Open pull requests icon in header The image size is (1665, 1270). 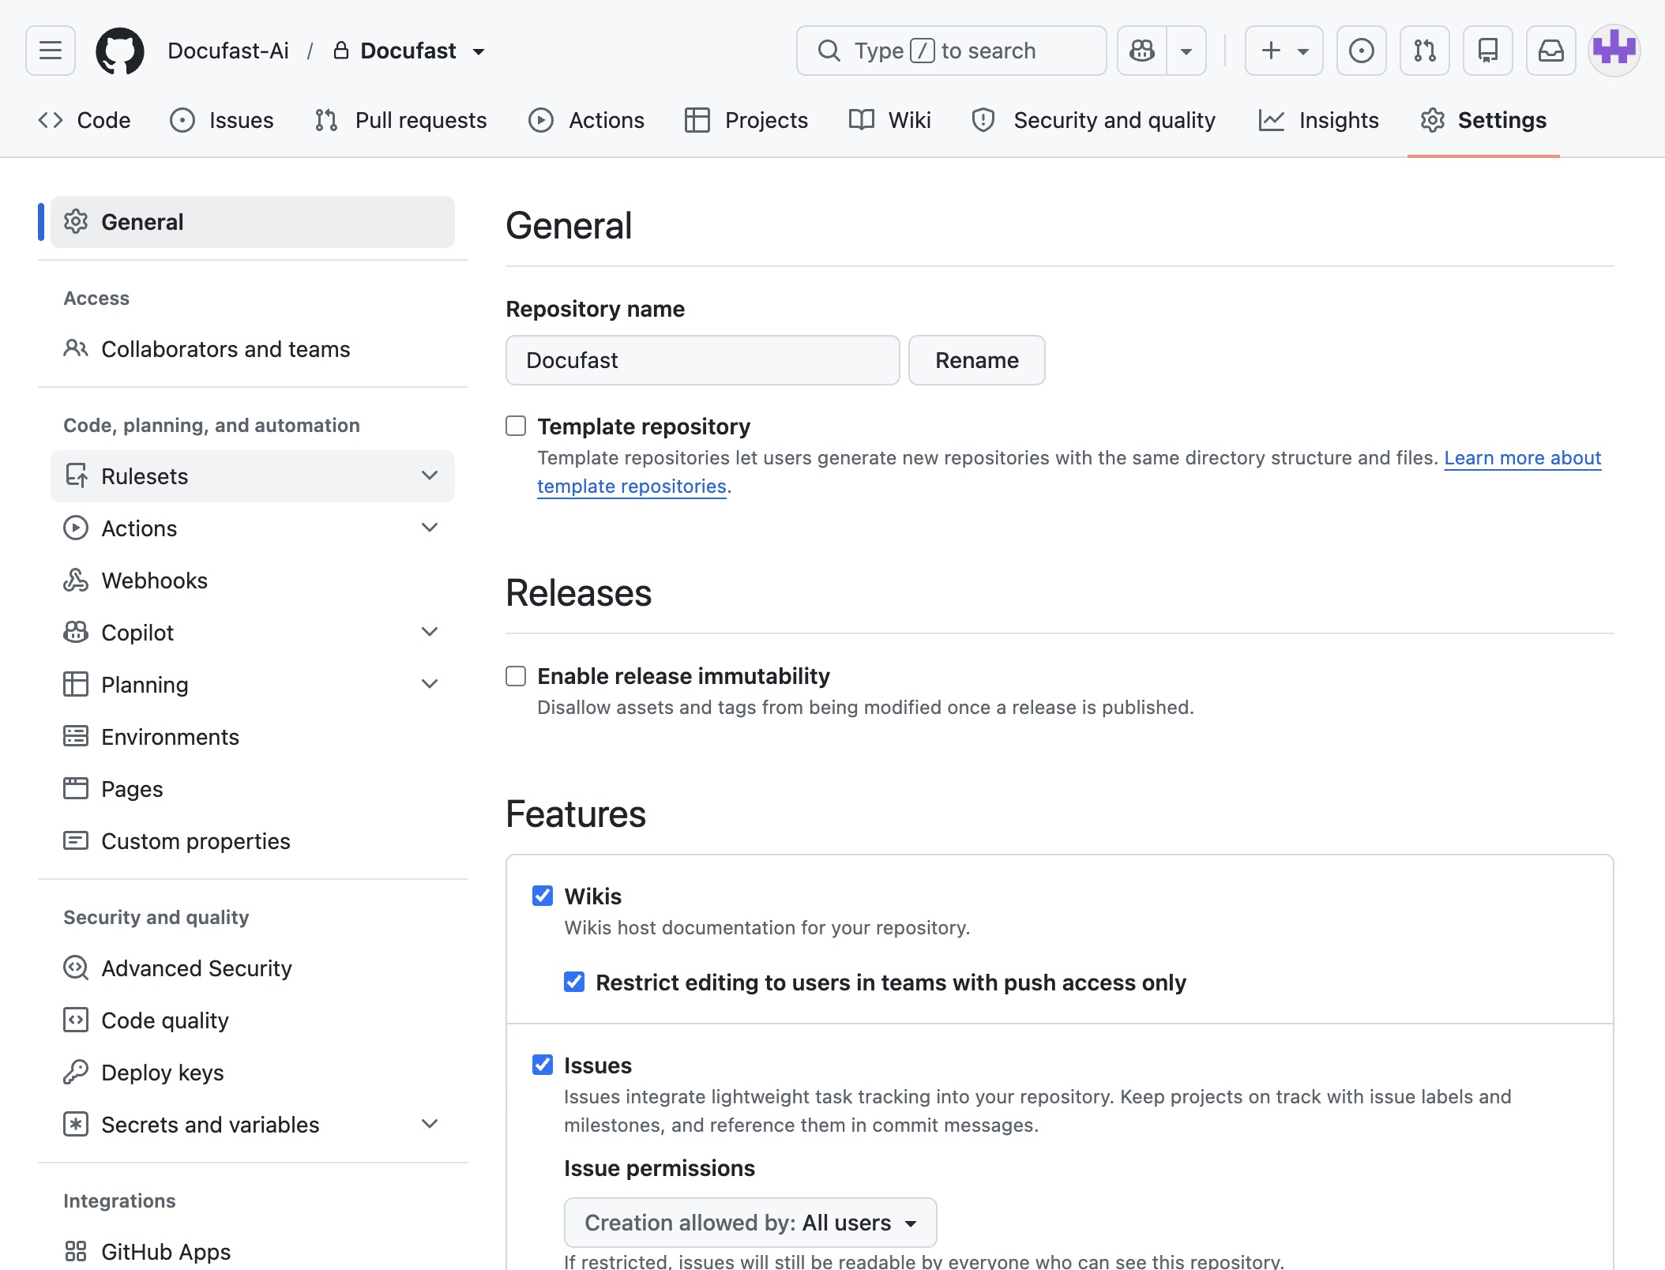[x=1425, y=51]
